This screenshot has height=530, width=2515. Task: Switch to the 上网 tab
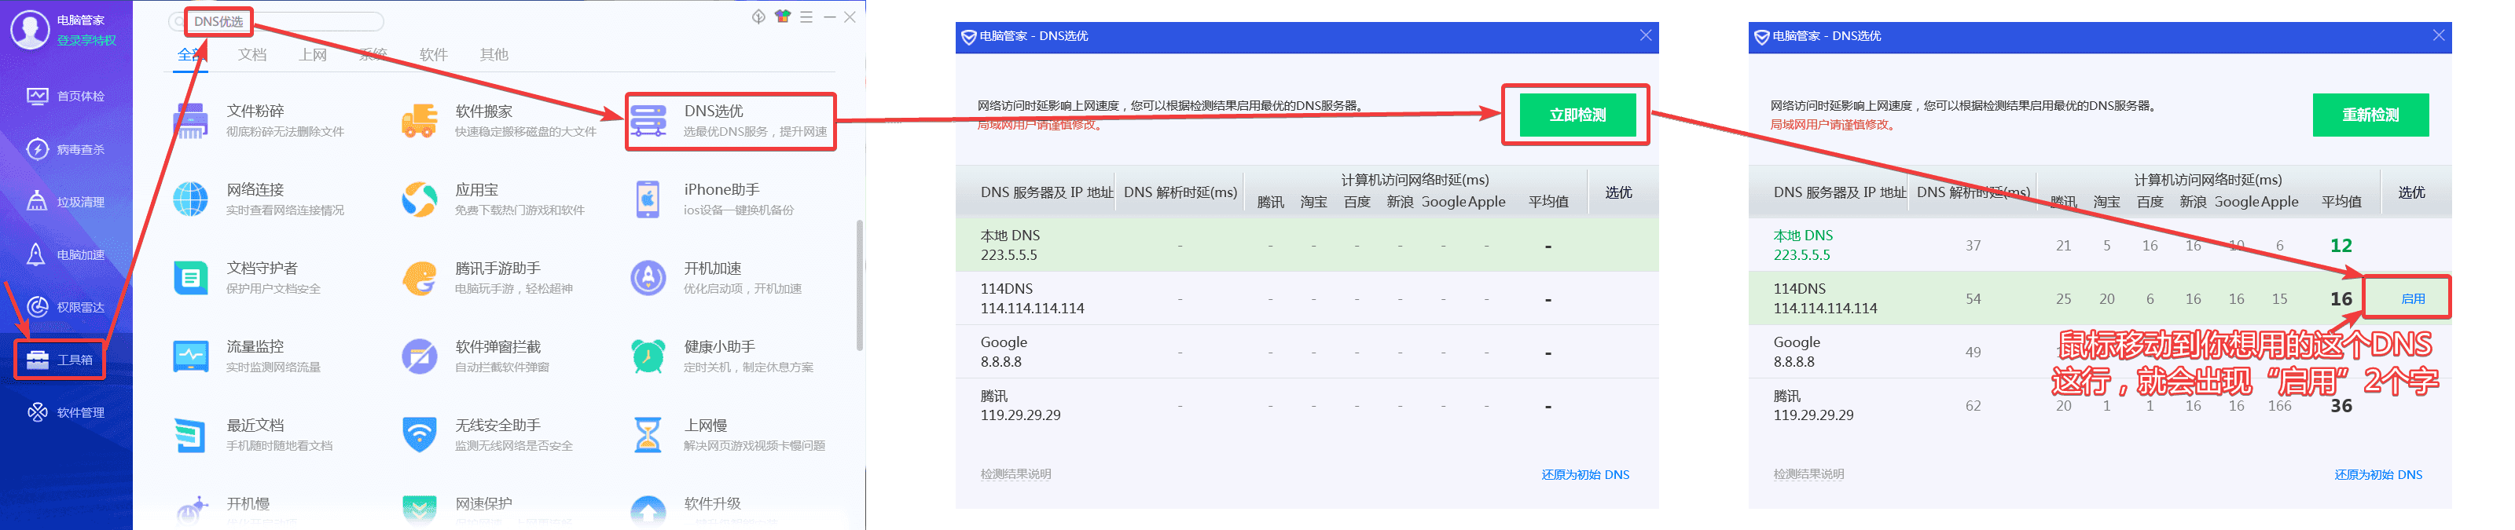click(x=313, y=55)
